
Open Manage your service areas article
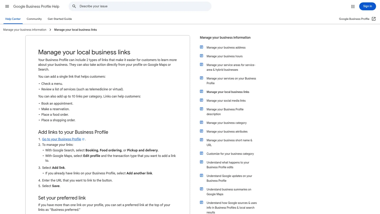[231, 67]
